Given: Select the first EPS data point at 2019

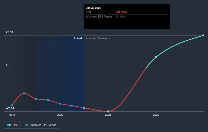Looking at the screenshot, I should coord(12,105).
